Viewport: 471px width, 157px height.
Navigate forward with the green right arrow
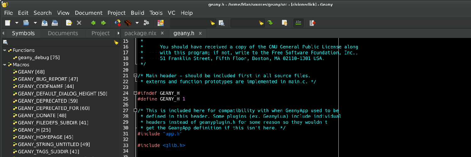[x=103, y=23]
